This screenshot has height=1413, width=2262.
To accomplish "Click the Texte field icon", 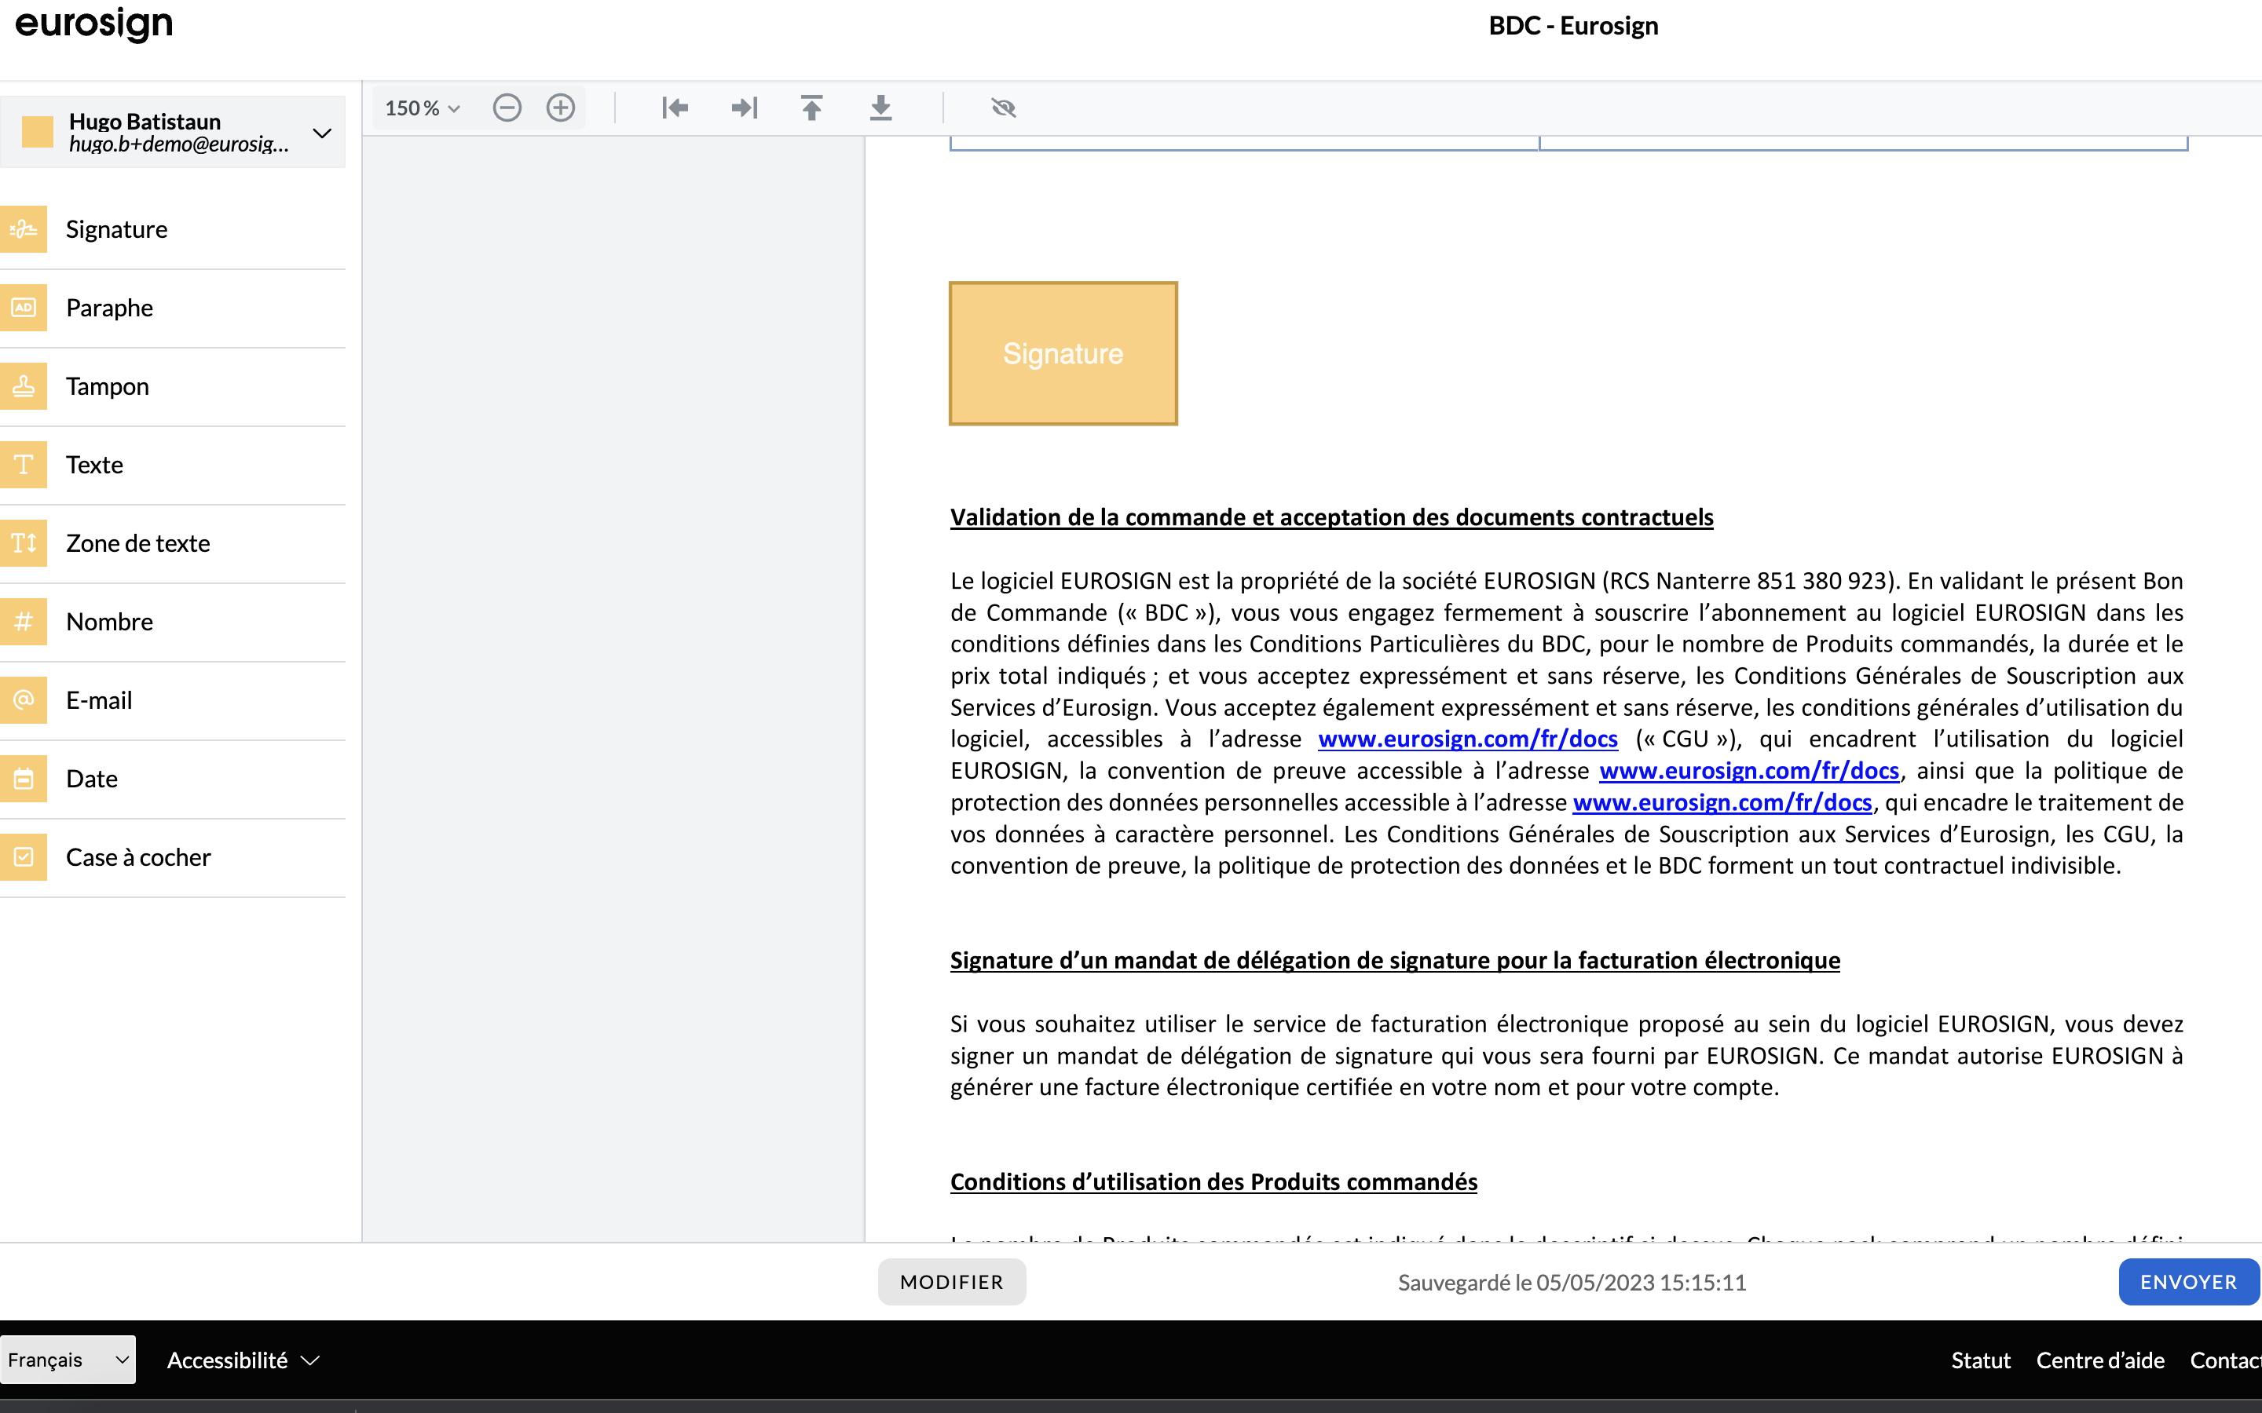I will coord(24,465).
